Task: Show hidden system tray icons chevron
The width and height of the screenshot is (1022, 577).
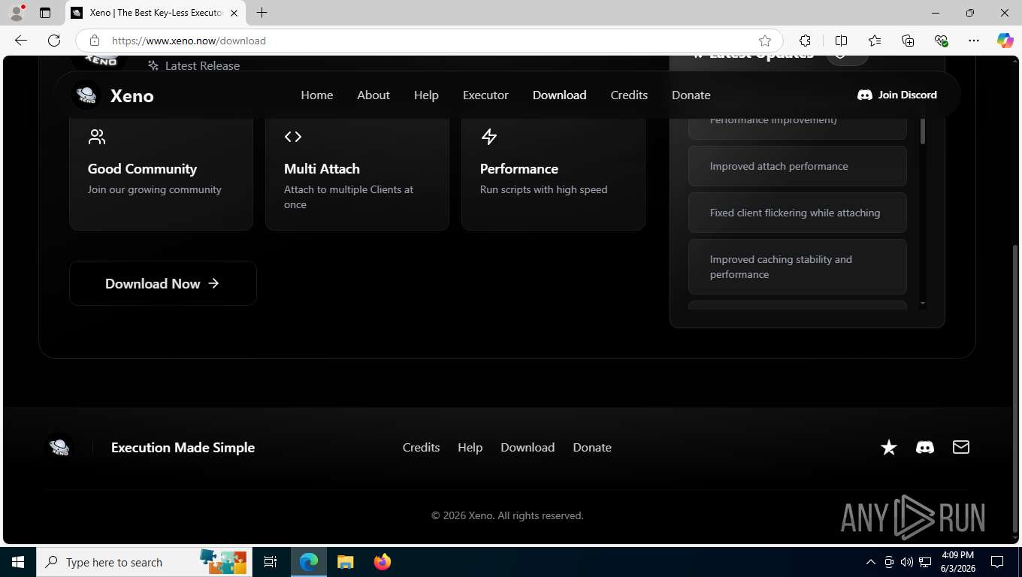Action: (x=871, y=562)
